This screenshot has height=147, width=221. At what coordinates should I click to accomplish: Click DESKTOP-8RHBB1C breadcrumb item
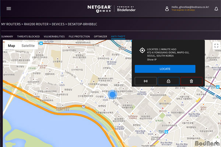83,24
